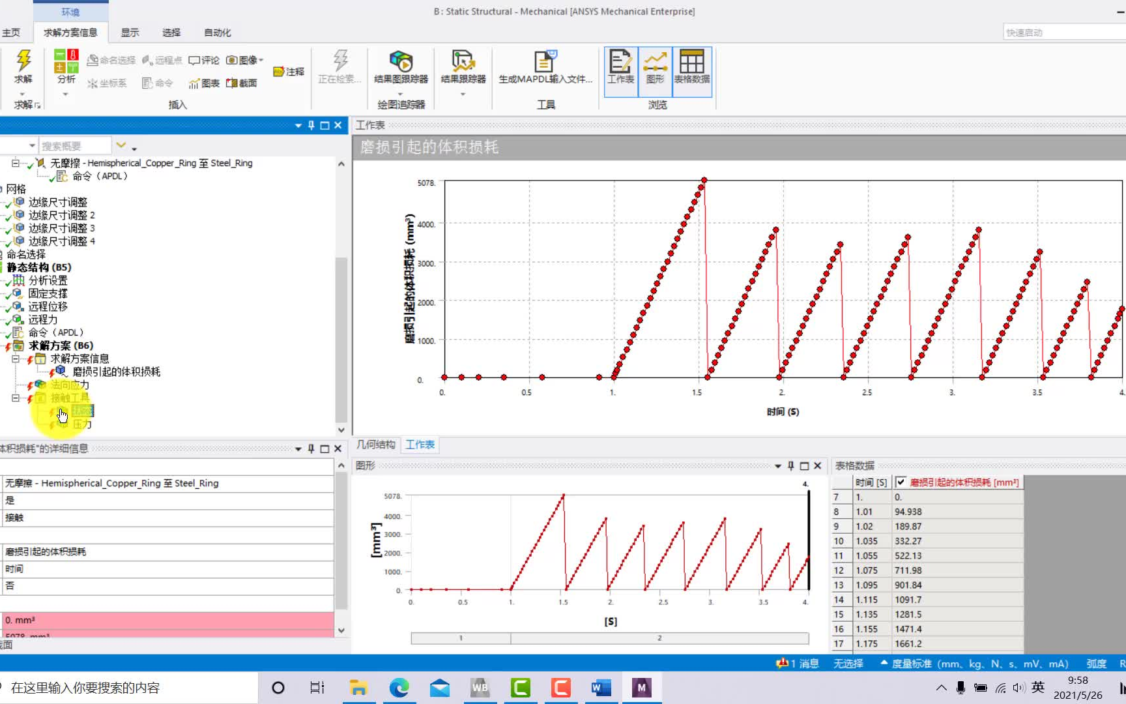Click the outline tree vertical scrollbar
This screenshot has width=1126, height=704.
point(341,339)
